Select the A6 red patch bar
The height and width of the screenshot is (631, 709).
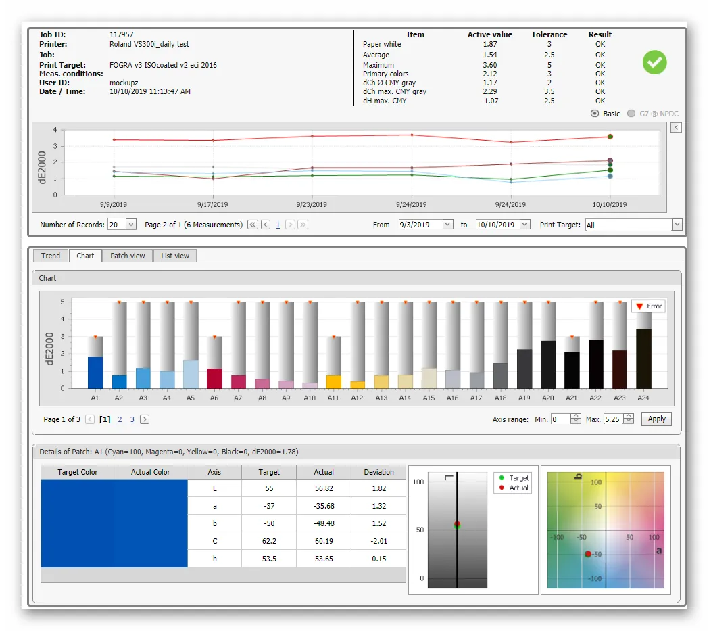coord(214,378)
